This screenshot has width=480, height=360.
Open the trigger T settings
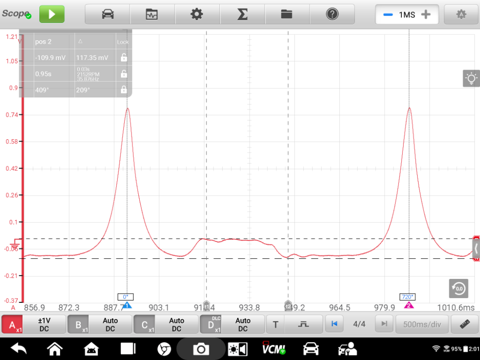(276, 324)
